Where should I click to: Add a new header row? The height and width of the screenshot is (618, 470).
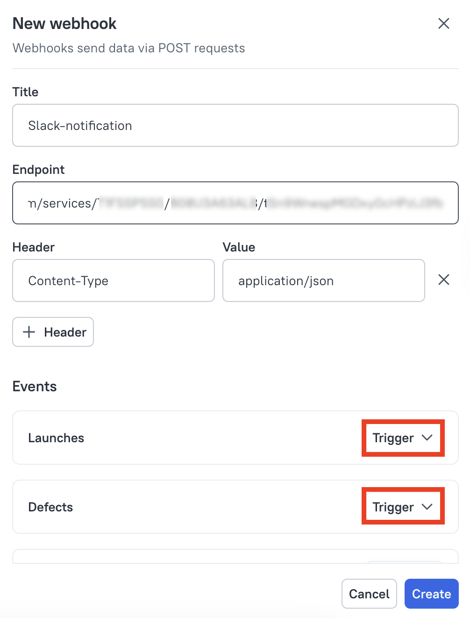[x=52, y=332]
